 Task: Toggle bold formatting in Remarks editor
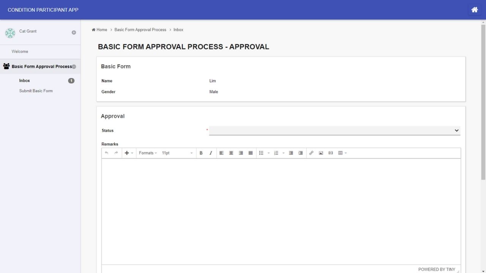coord(201,153)
